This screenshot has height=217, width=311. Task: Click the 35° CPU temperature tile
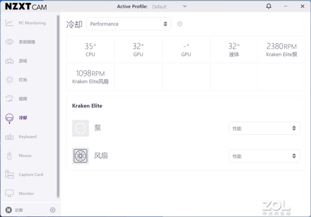[90, 50]
